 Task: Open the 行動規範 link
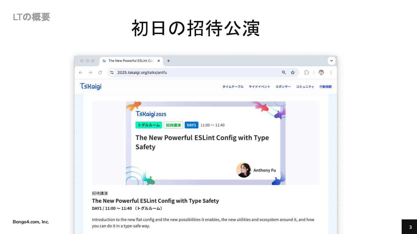325,87
